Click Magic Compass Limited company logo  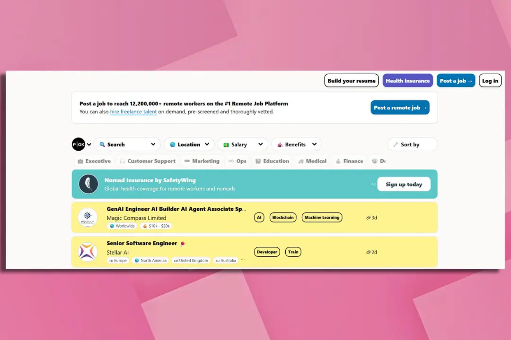pyautogui.click(x=88, y=217)
